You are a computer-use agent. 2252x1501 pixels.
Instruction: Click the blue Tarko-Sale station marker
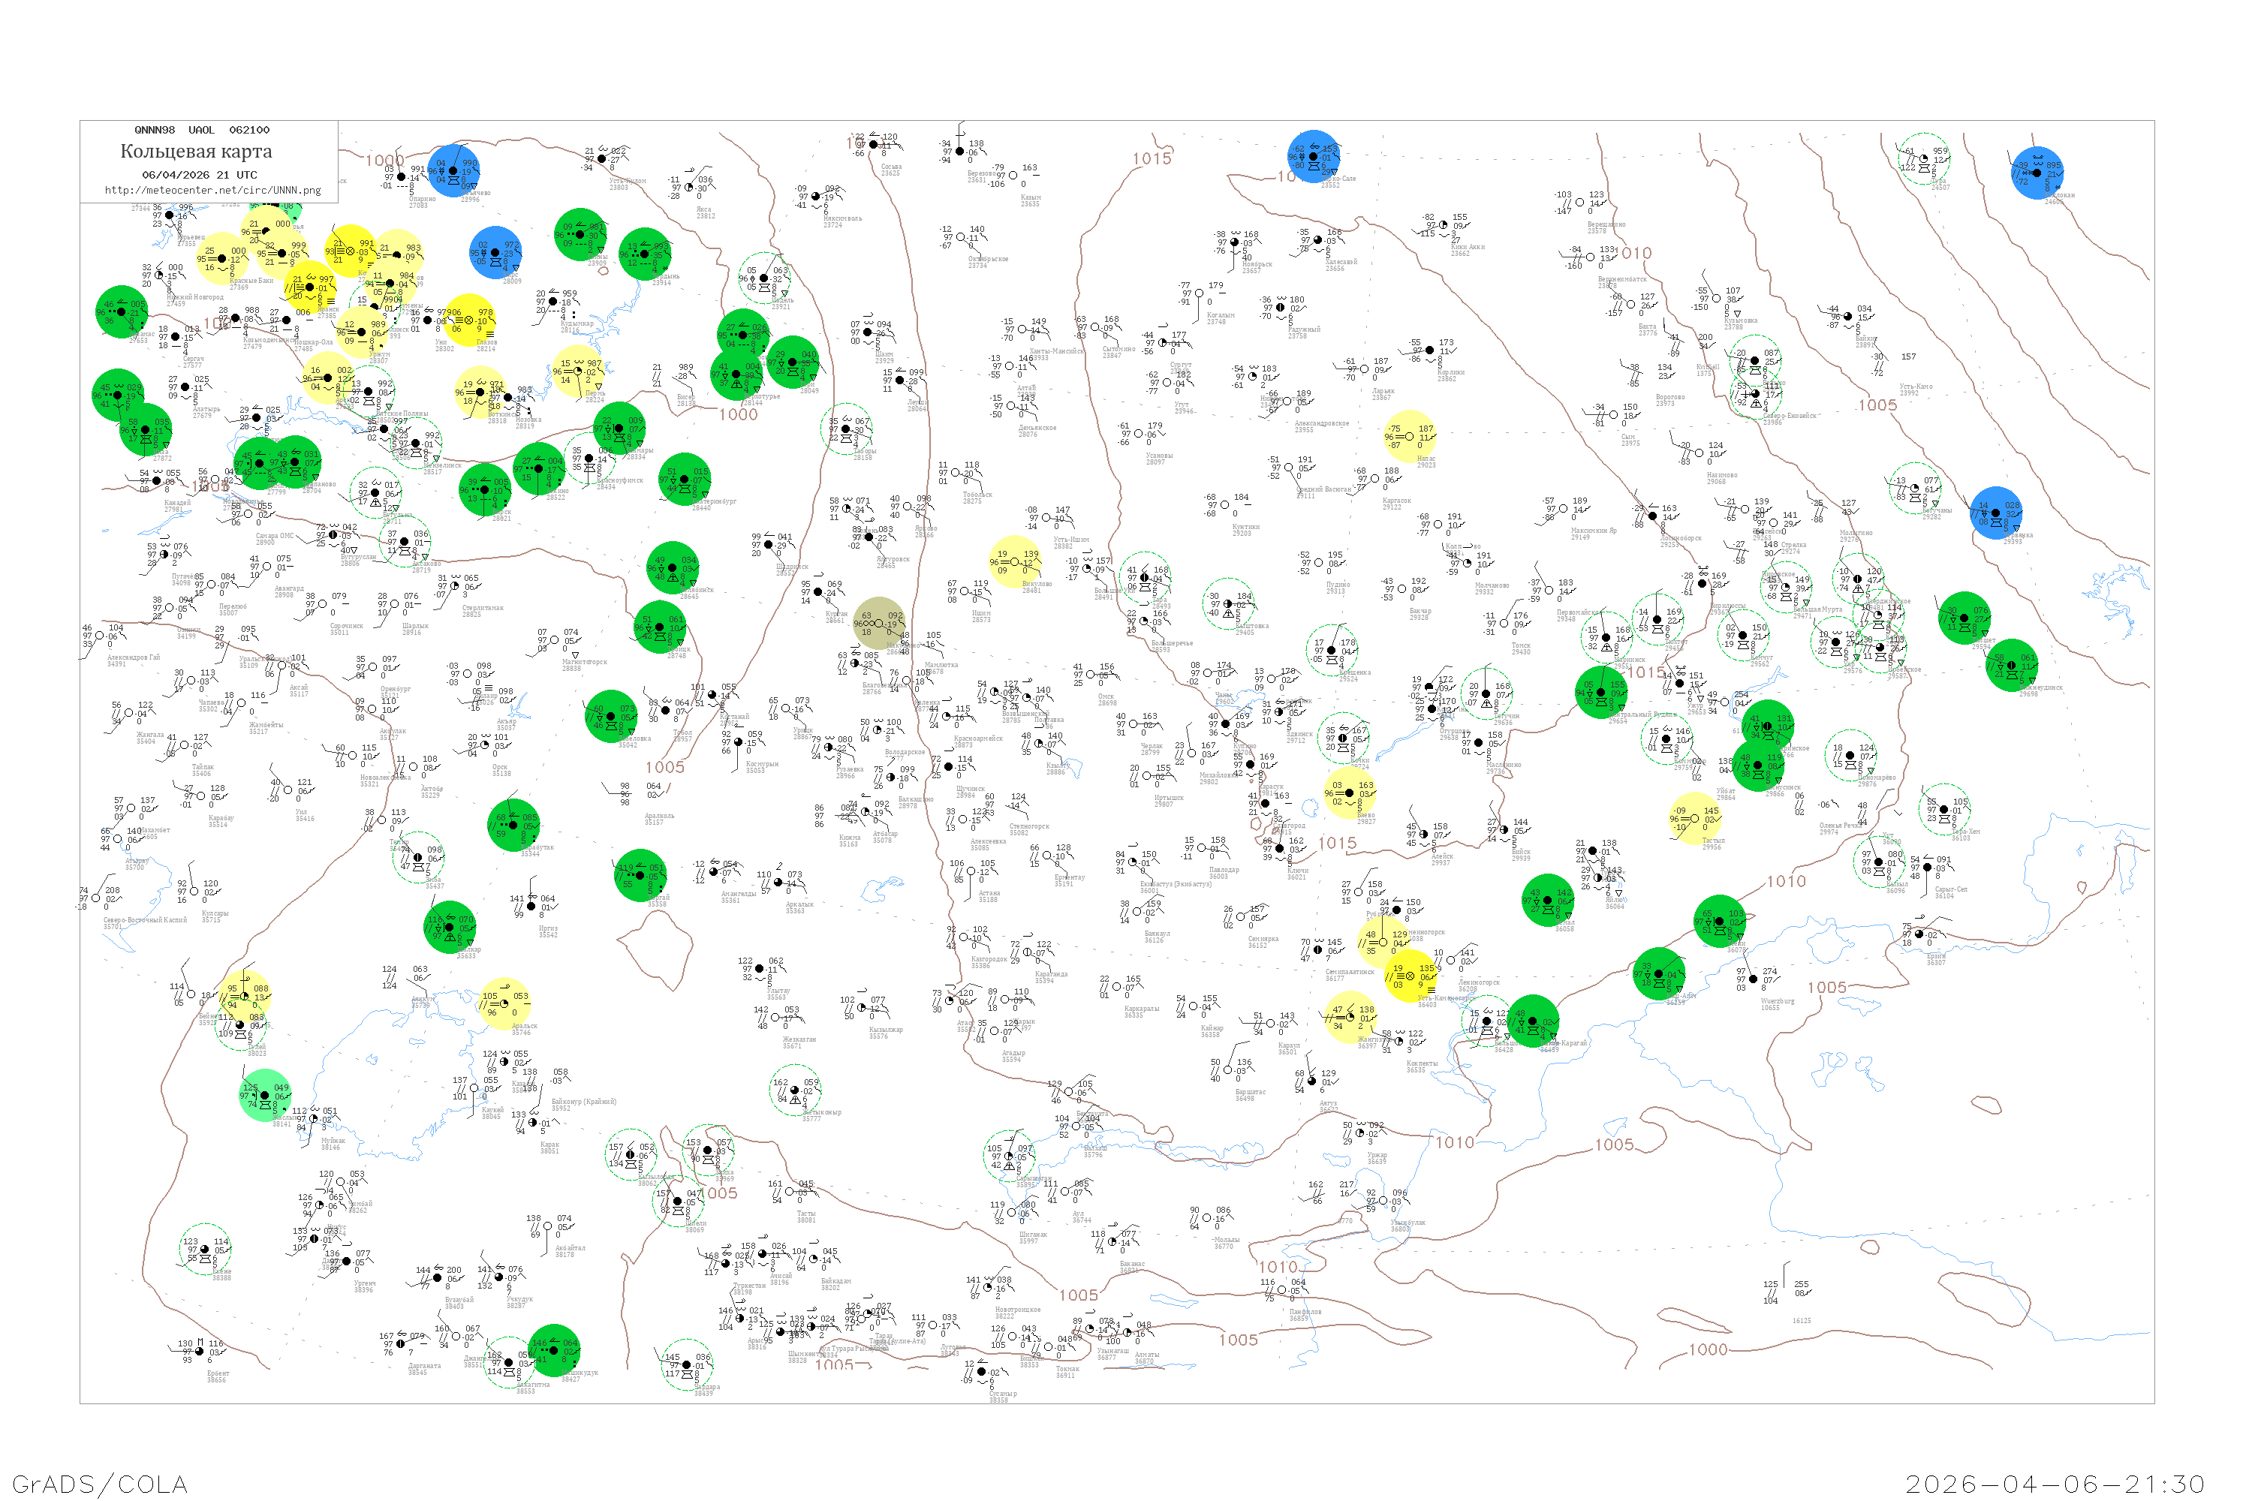click(x=1313, y=156)
